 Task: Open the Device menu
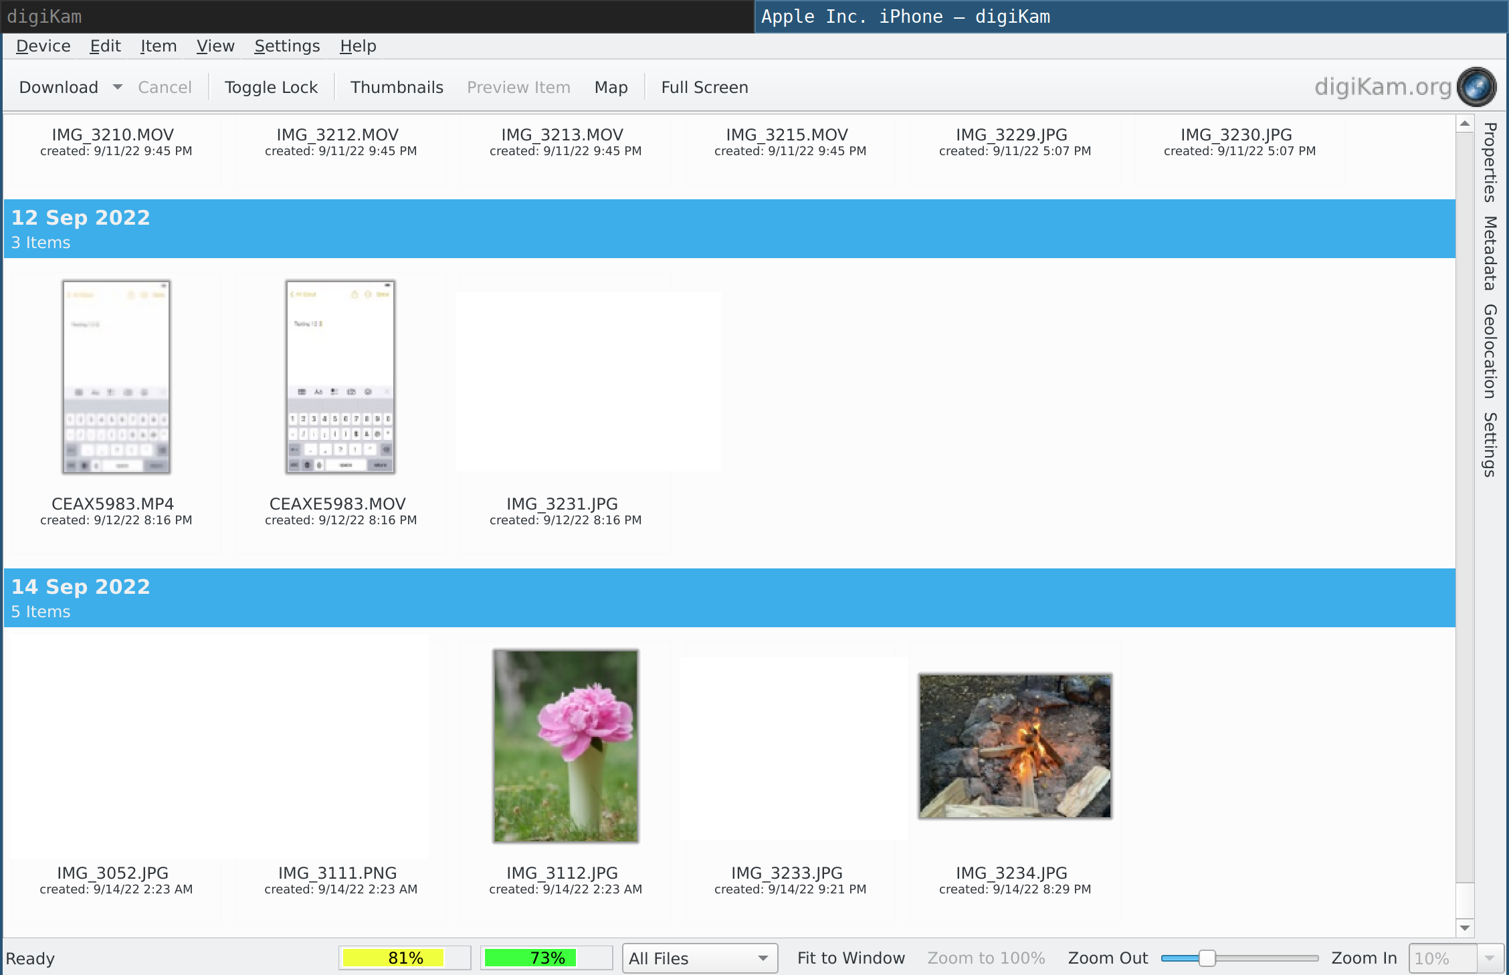point(43,46)
